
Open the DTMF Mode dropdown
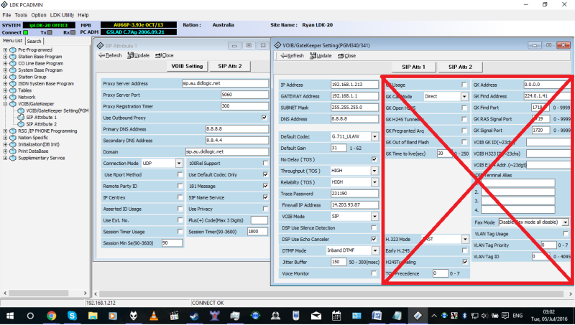tap(374, 250)
